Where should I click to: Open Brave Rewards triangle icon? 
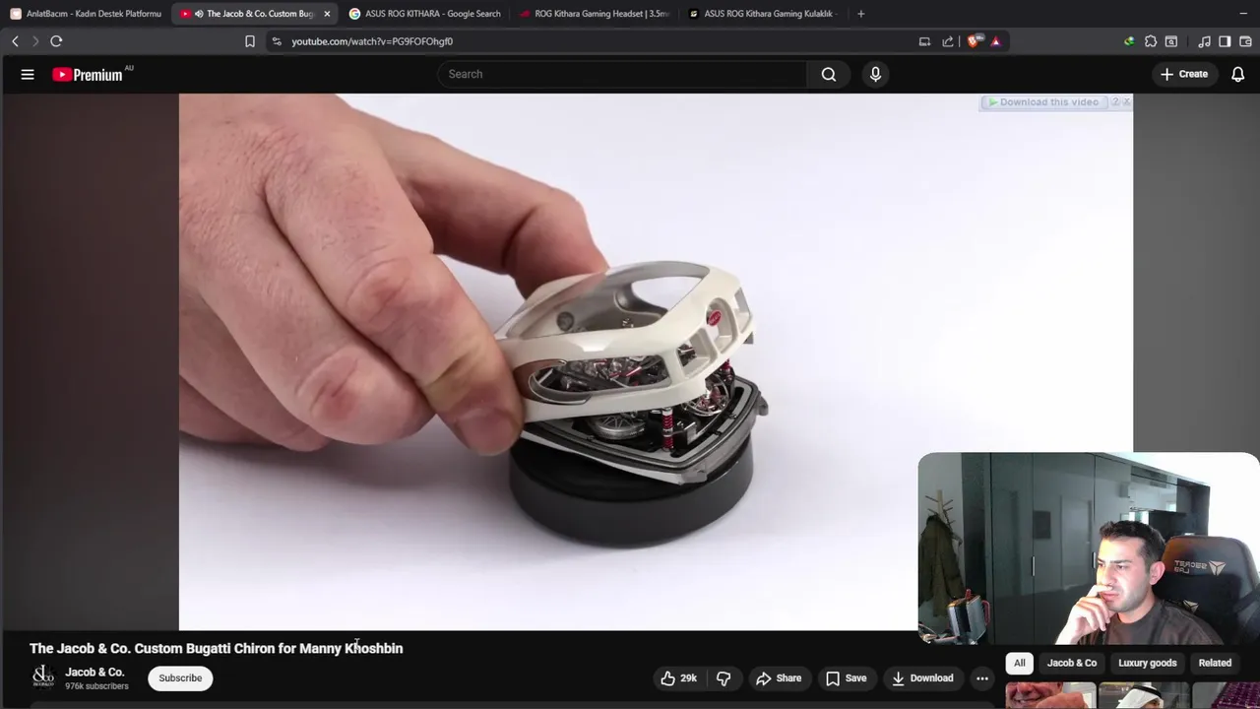tap(995, 41)
